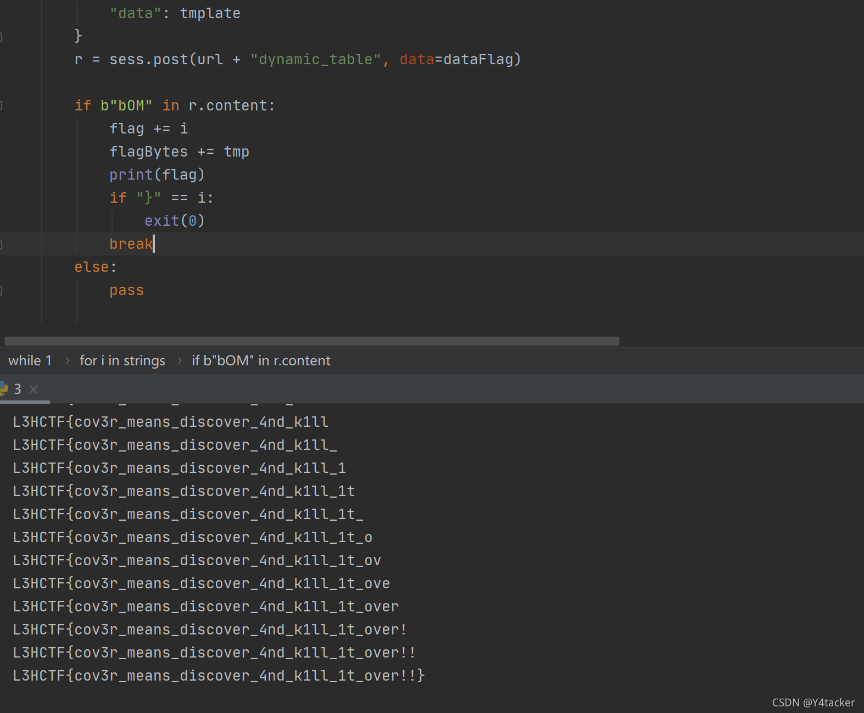Image resolution: width=864 pixels, height=713 pixels.
Task: Click output line ending with '4nd_k1ll_'
Action: coord(175,445)
